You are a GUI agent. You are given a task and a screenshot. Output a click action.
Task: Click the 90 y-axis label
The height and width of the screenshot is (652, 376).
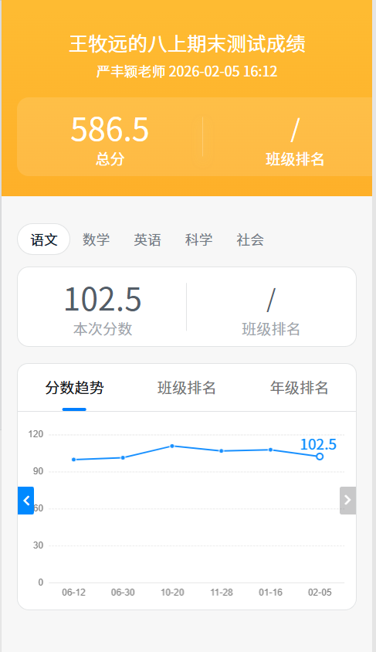click(39, 471)
